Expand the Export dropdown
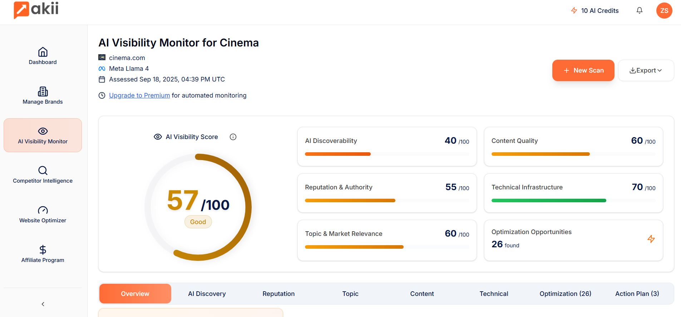The width and height of the screenshot is (681, 317). (646, 70)
